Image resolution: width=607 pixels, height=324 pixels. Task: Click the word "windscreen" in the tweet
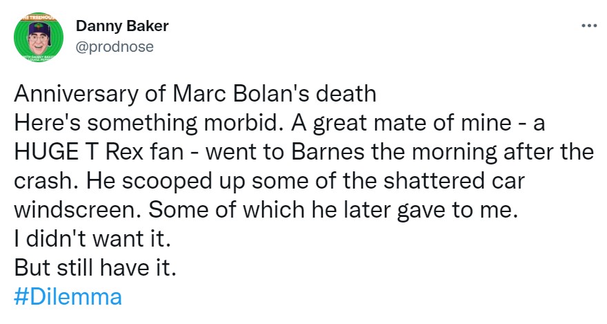pyautogui.click(x=78, y=210)
